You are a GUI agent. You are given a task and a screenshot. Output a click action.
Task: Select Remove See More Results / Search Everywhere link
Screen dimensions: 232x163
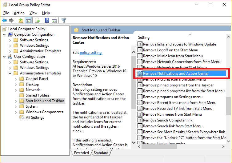(x=184, y=132)
